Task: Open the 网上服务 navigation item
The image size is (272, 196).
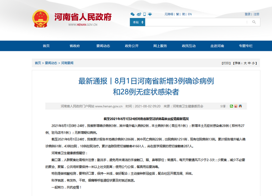Action: point(160,46)
